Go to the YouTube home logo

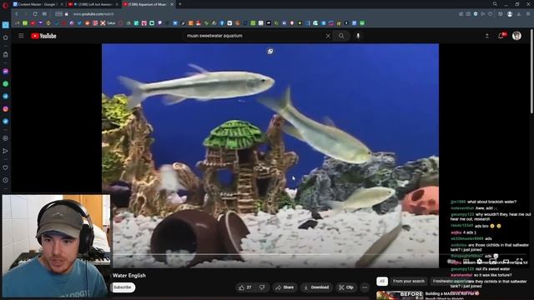tap(43, 36)
